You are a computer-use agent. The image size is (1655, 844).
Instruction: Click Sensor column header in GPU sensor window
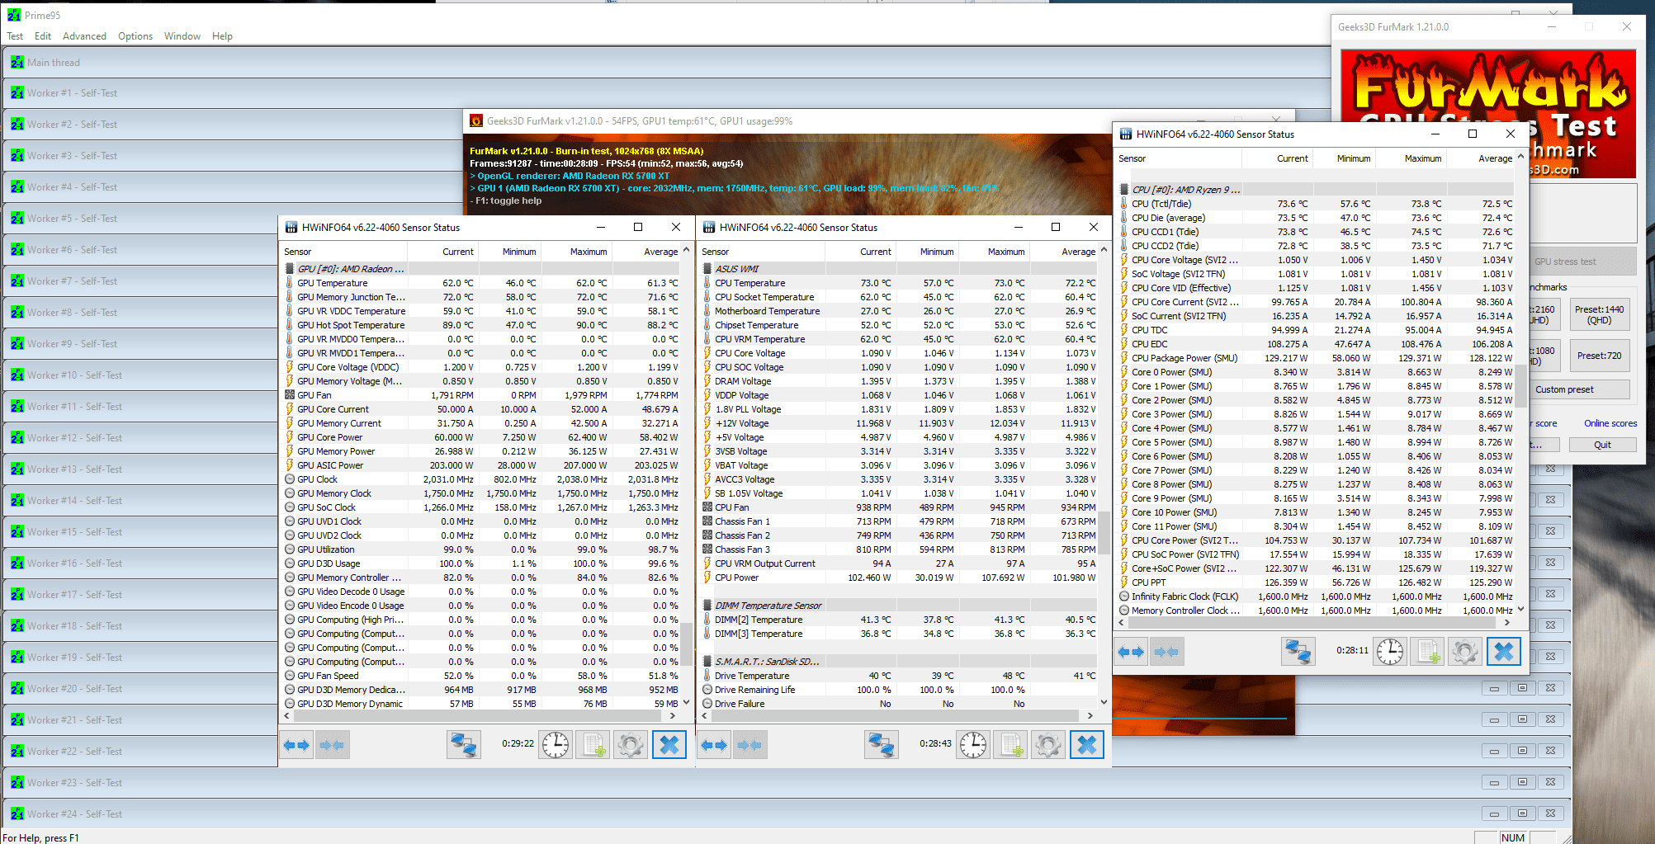coord(343,252)
